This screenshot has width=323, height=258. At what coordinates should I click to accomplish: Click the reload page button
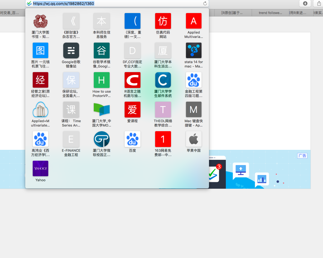(x=205, y=3)
